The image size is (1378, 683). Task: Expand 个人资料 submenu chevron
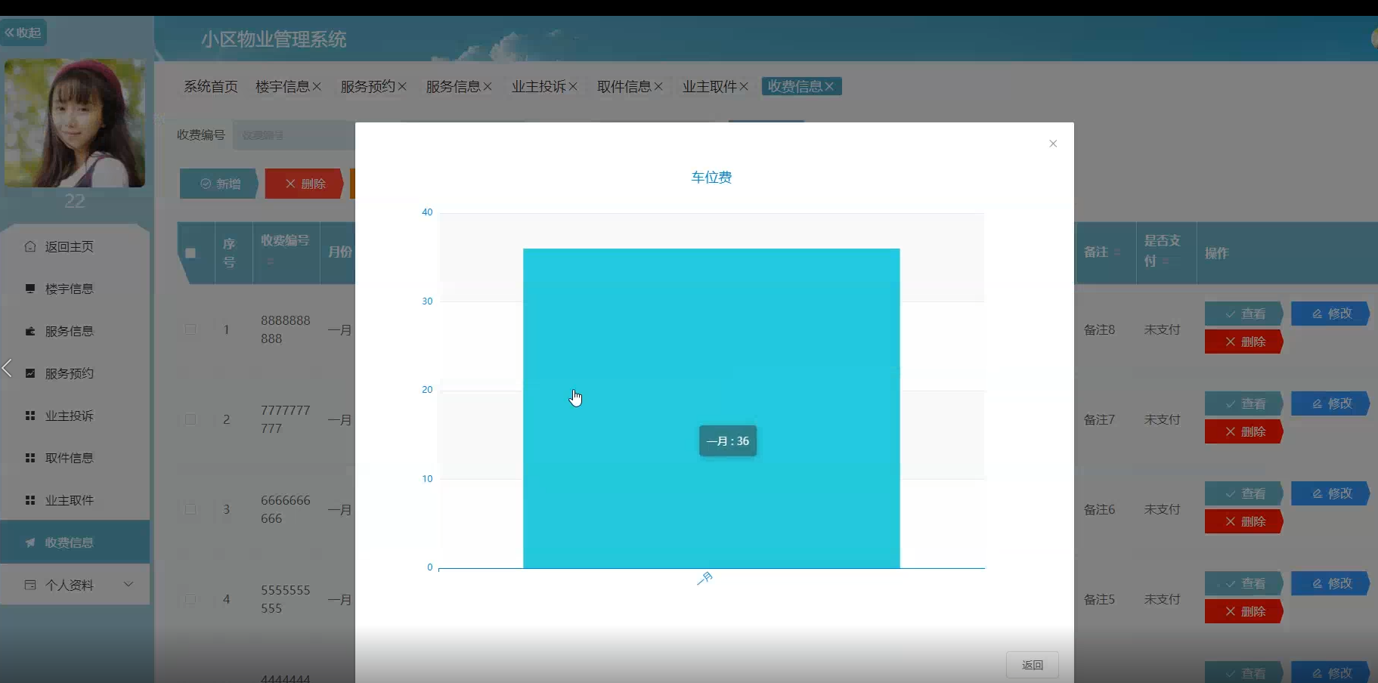[129, 584]
